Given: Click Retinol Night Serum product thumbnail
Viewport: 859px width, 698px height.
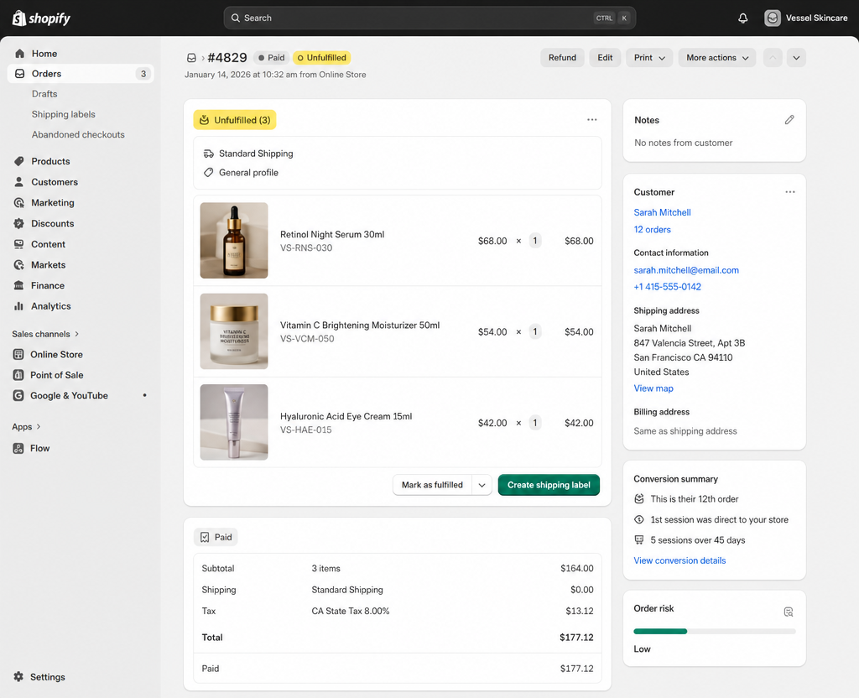Looking at the screenshot, I should tap(234, 241).
